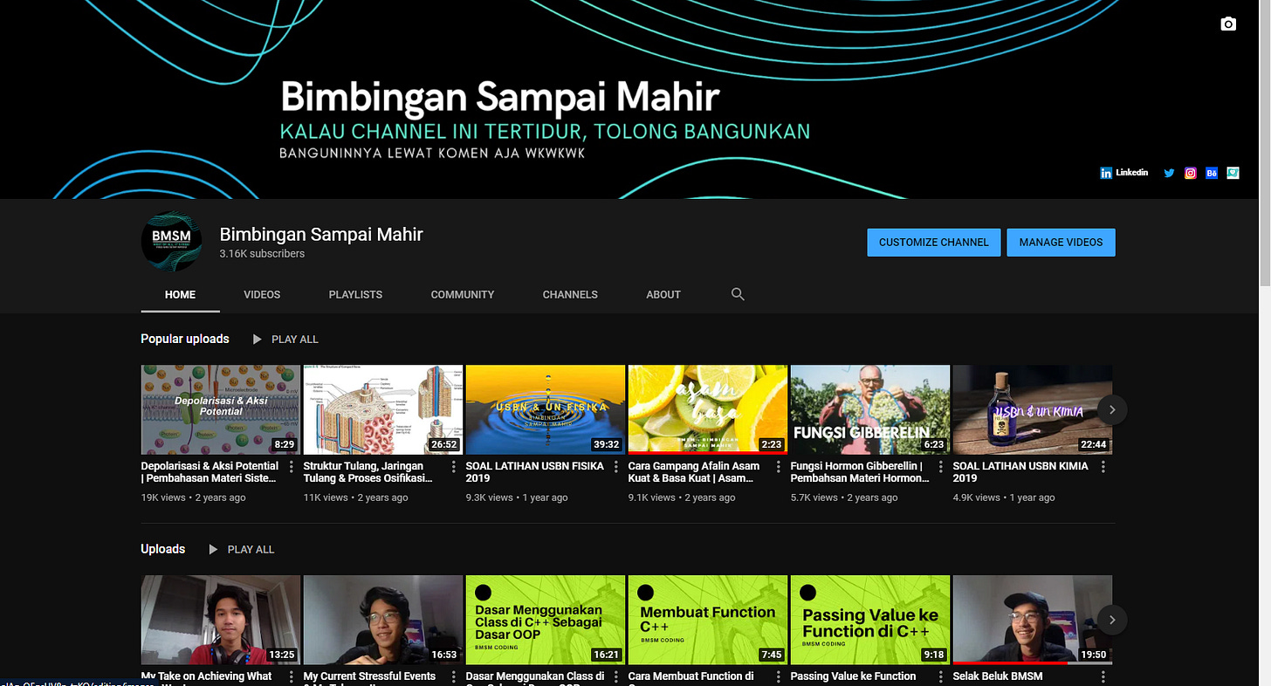
Task: Open the 16:53 upload thumbnail
Action: [x=383, y=620]
